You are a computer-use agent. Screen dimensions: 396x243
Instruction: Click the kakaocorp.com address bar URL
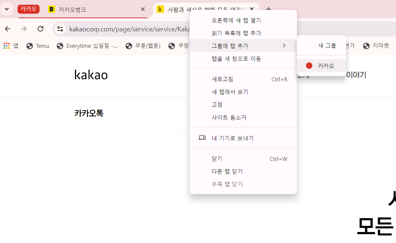point(129,29)
